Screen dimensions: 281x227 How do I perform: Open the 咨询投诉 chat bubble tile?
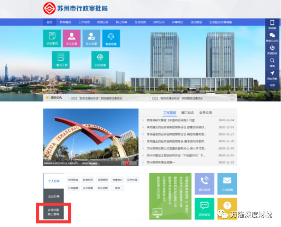pyautogui.click(x=204, y=208)
